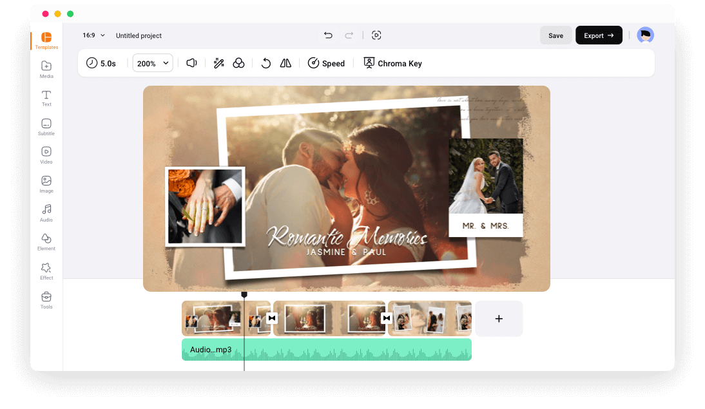Expand the 200% zoom dropdown
Image resolution: width=705 pixels, height=409 pixels.
tap(152, 62)
